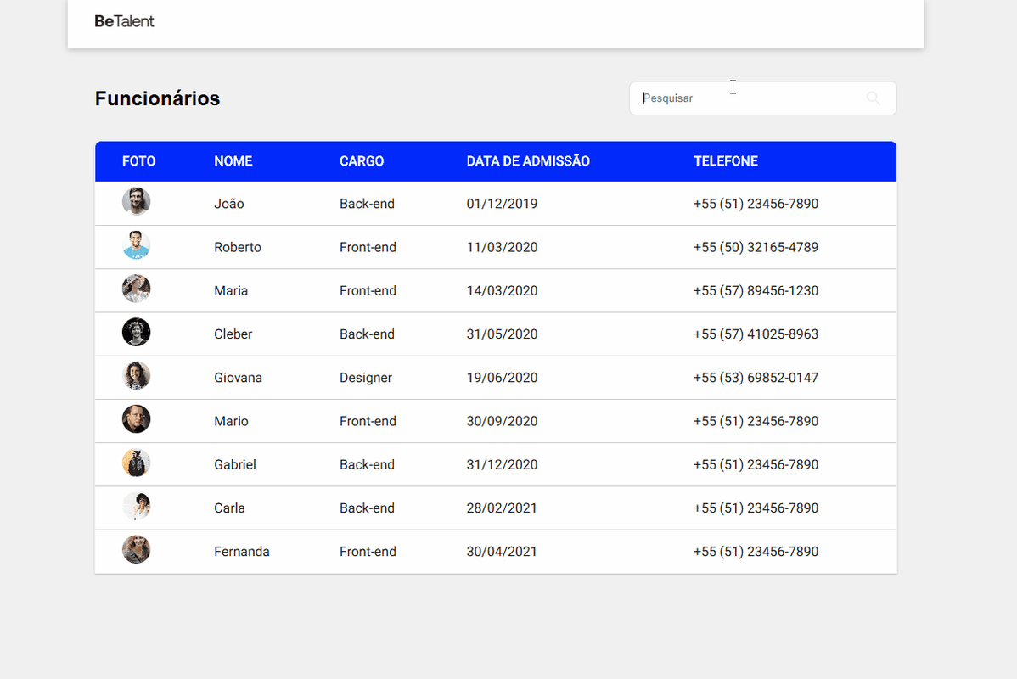Open Roberto's profile photo

coord(136,245)
